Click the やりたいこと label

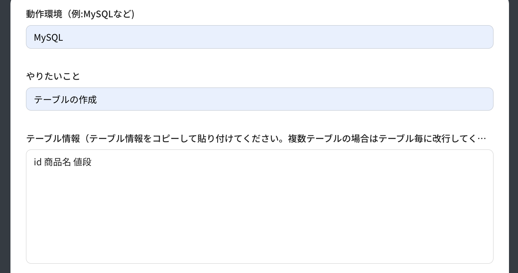pos(53,76)
